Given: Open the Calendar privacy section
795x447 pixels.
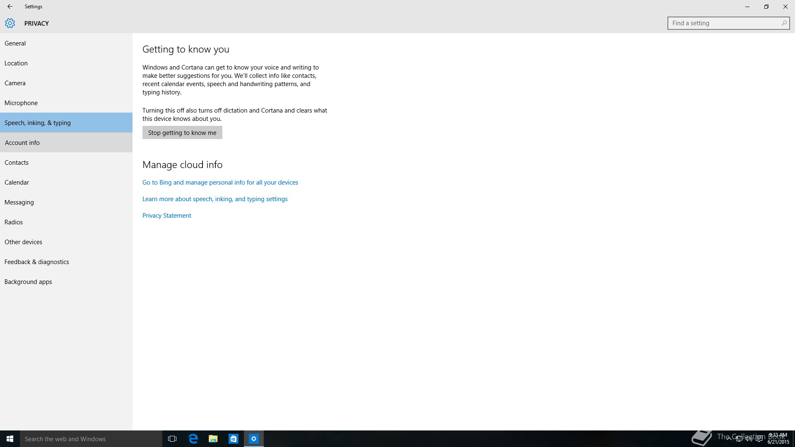Looking at the screenshot, I should pyautogui.click(x=66, y=182).
